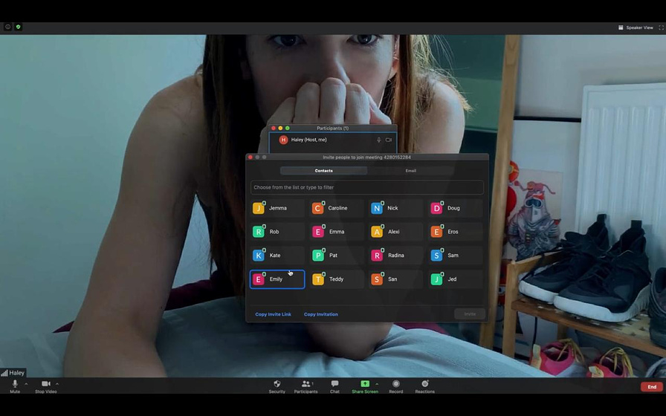666x416 pixels.
Task: Enter full screen mode icon
Action: (661, 27)
